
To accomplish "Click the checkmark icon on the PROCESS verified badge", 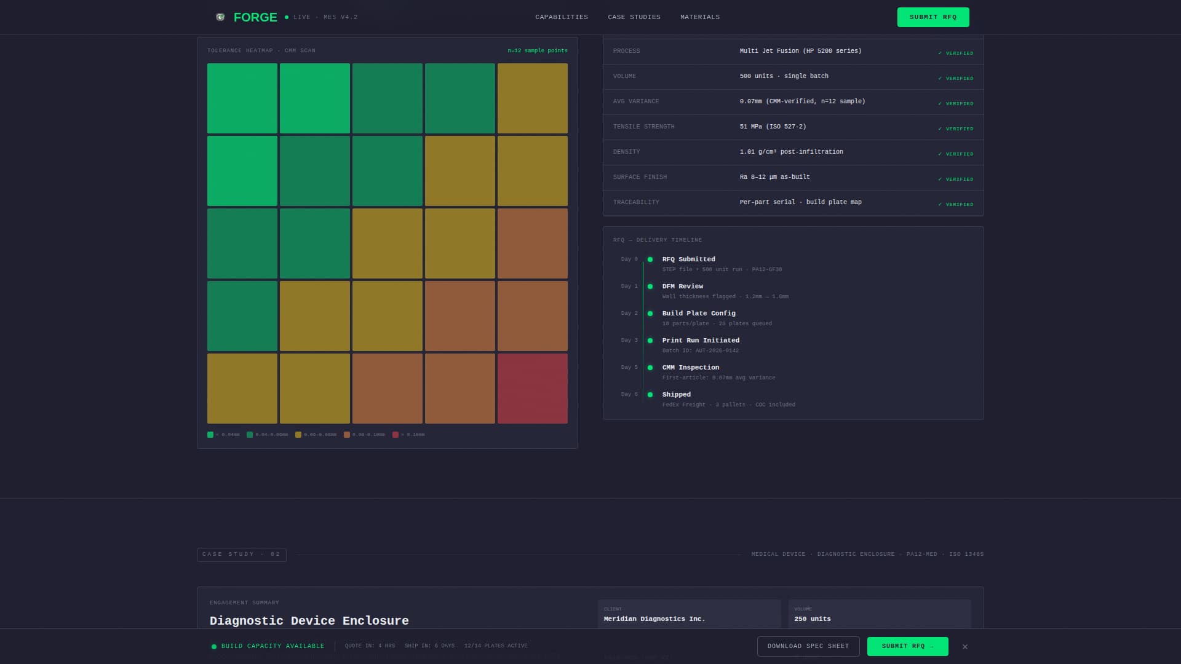I will tap(940, 53).
